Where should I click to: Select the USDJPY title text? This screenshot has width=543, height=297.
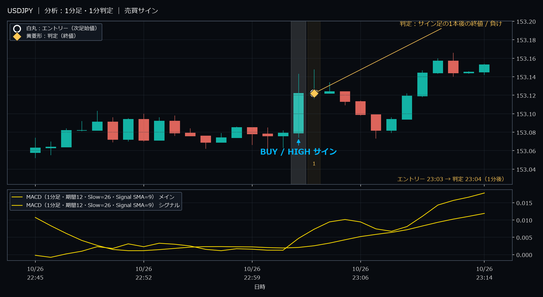point(20,11)
